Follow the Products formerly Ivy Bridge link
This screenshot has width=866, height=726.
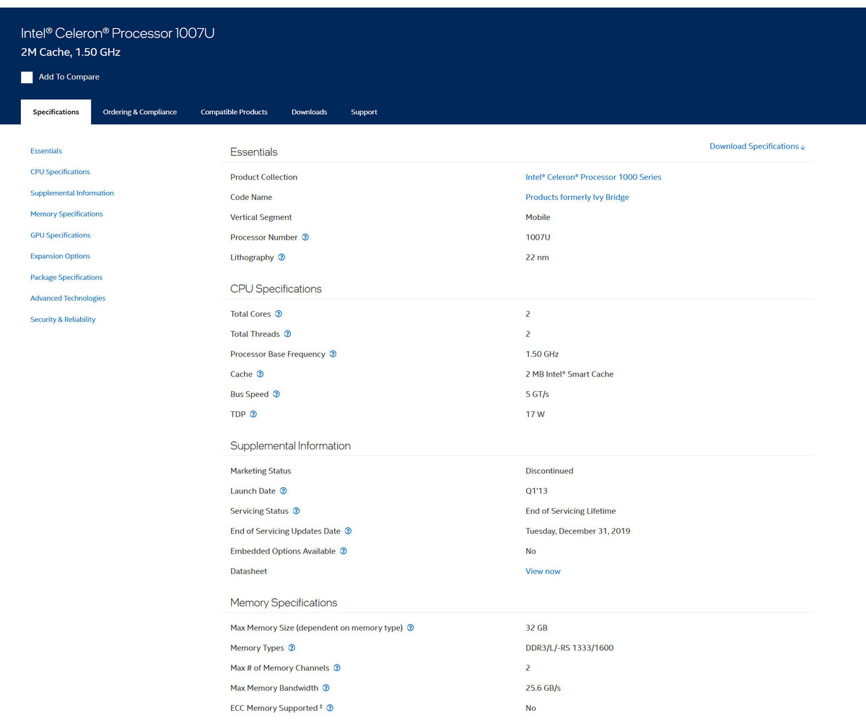pyautogui.click(x=577, y=197)
